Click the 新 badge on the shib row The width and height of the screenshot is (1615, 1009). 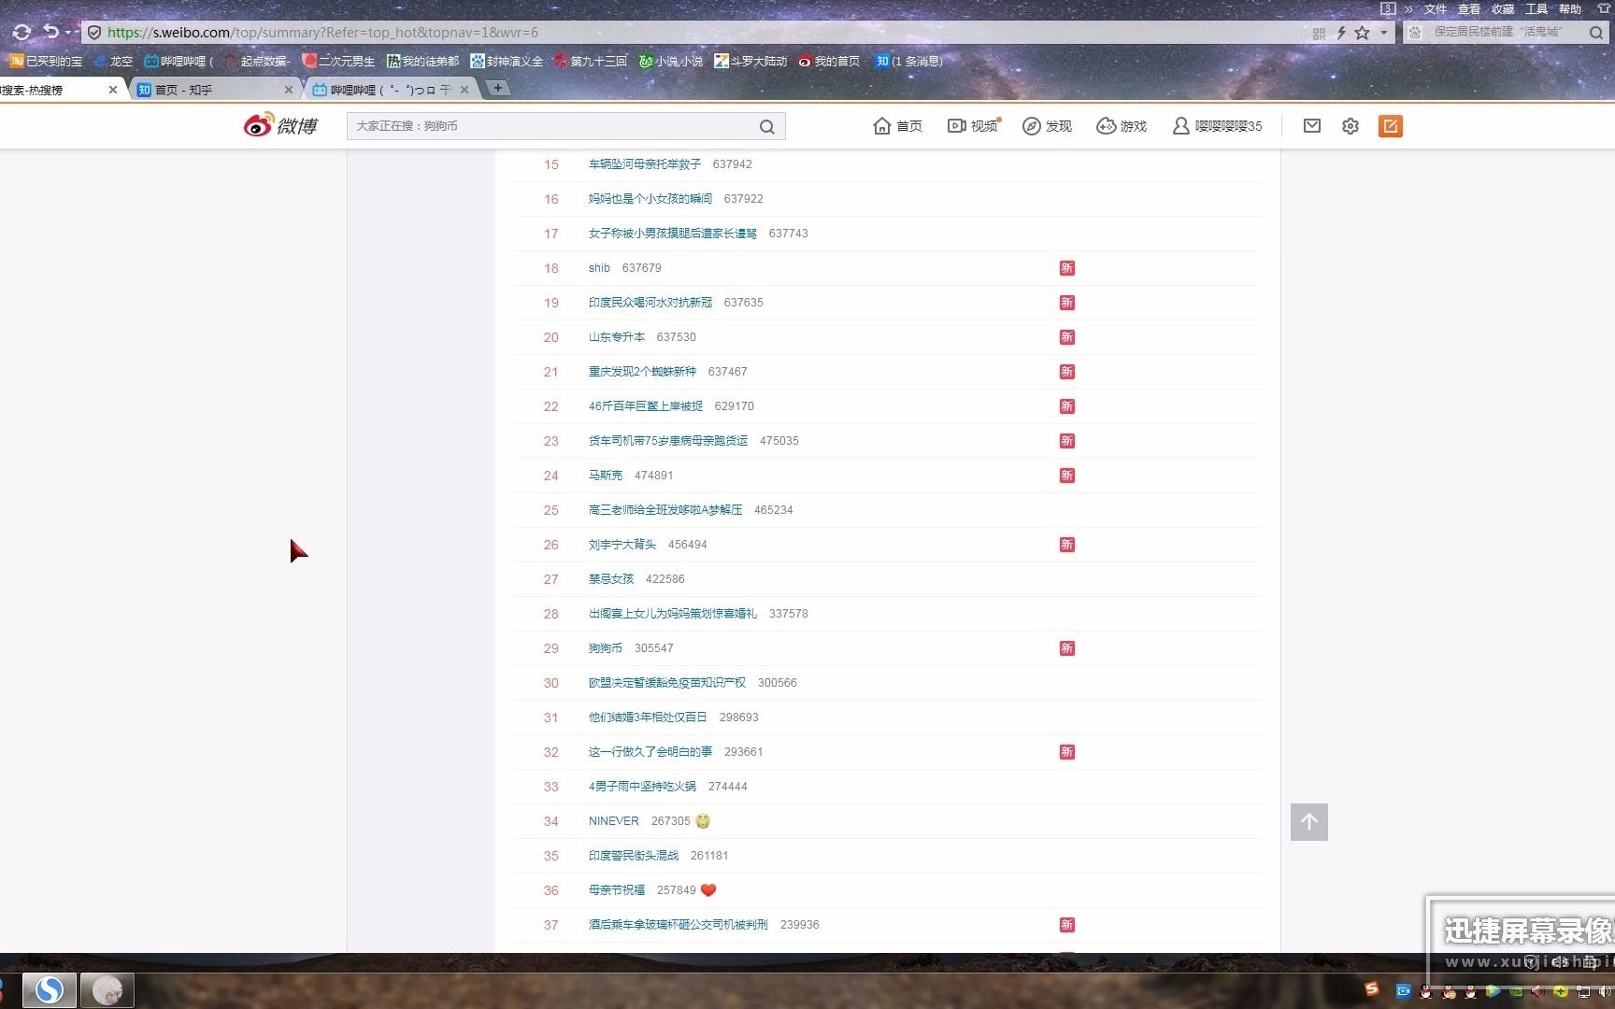1067,268
